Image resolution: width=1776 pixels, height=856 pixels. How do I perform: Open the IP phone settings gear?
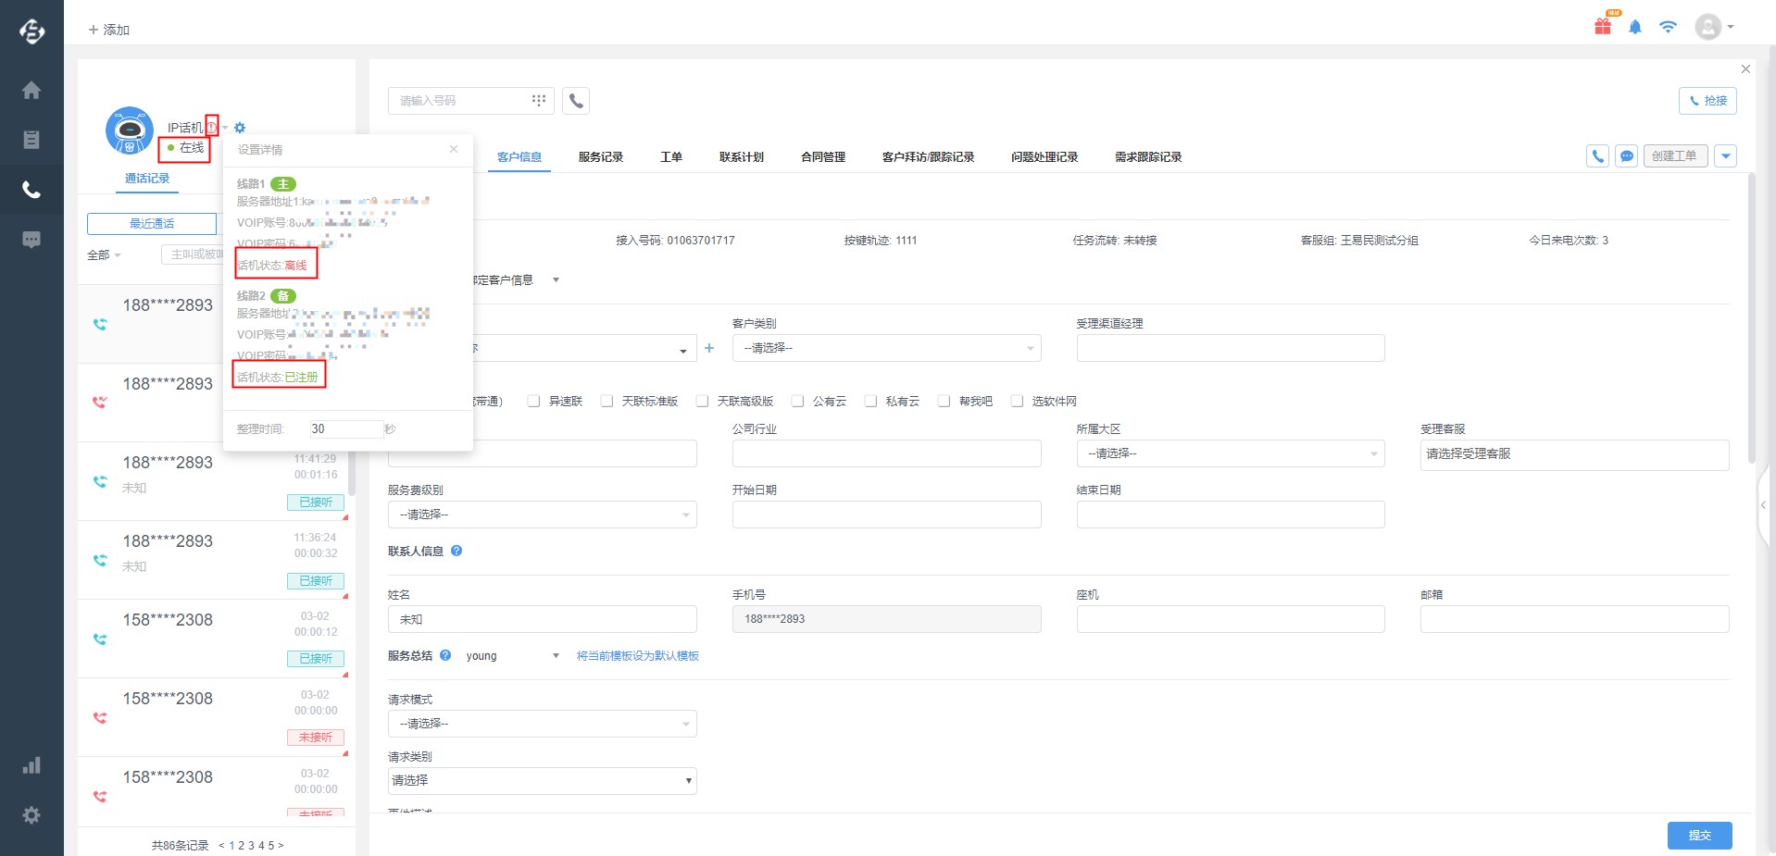click(240, 128)
